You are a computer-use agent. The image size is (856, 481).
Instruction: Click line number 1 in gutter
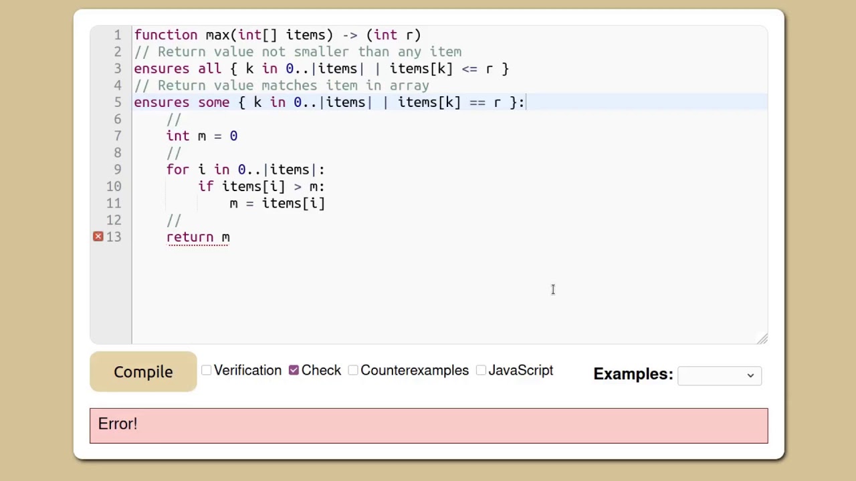click(x=118, y=35)
